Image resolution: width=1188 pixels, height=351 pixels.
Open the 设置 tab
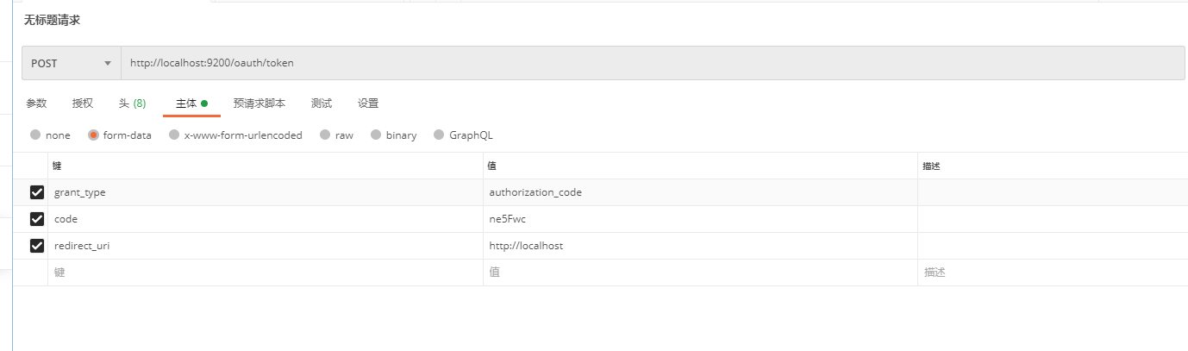click(368, 103)
